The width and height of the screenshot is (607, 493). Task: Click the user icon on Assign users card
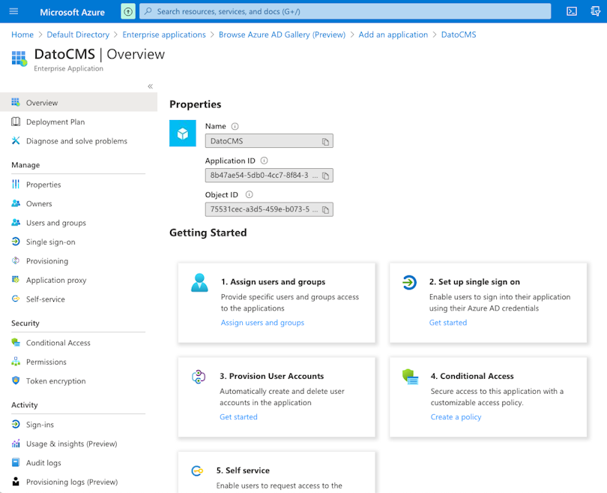[200, 283]
